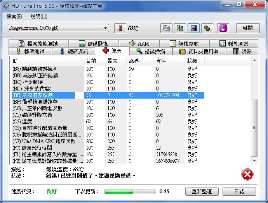Viewport: 268px width, 203px height.
Task: Click the ID column header
Action: [47, 61]
